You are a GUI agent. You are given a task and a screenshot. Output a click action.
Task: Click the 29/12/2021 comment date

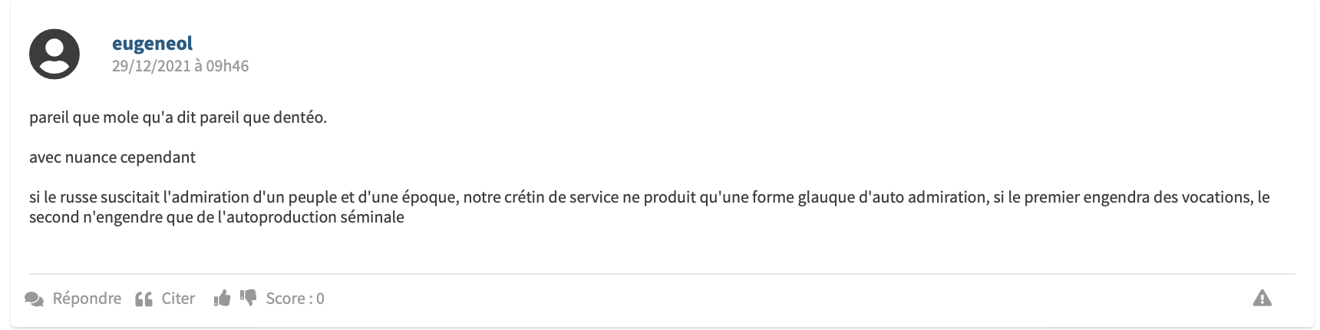click(x=150, y=66)
